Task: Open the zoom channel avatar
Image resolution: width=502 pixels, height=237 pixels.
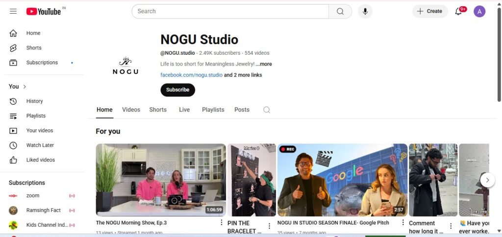Action: coord(13,196)
